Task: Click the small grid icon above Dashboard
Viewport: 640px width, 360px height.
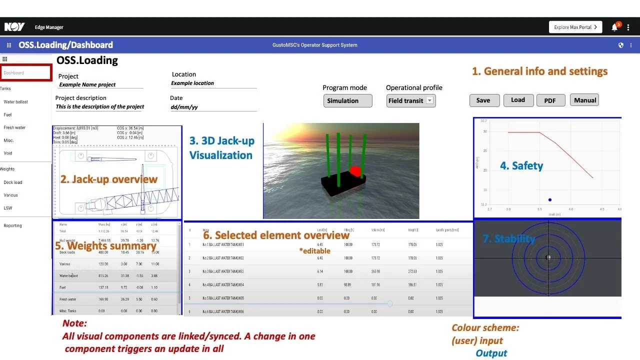Action: pyautogui.click(x=5, y=59)
